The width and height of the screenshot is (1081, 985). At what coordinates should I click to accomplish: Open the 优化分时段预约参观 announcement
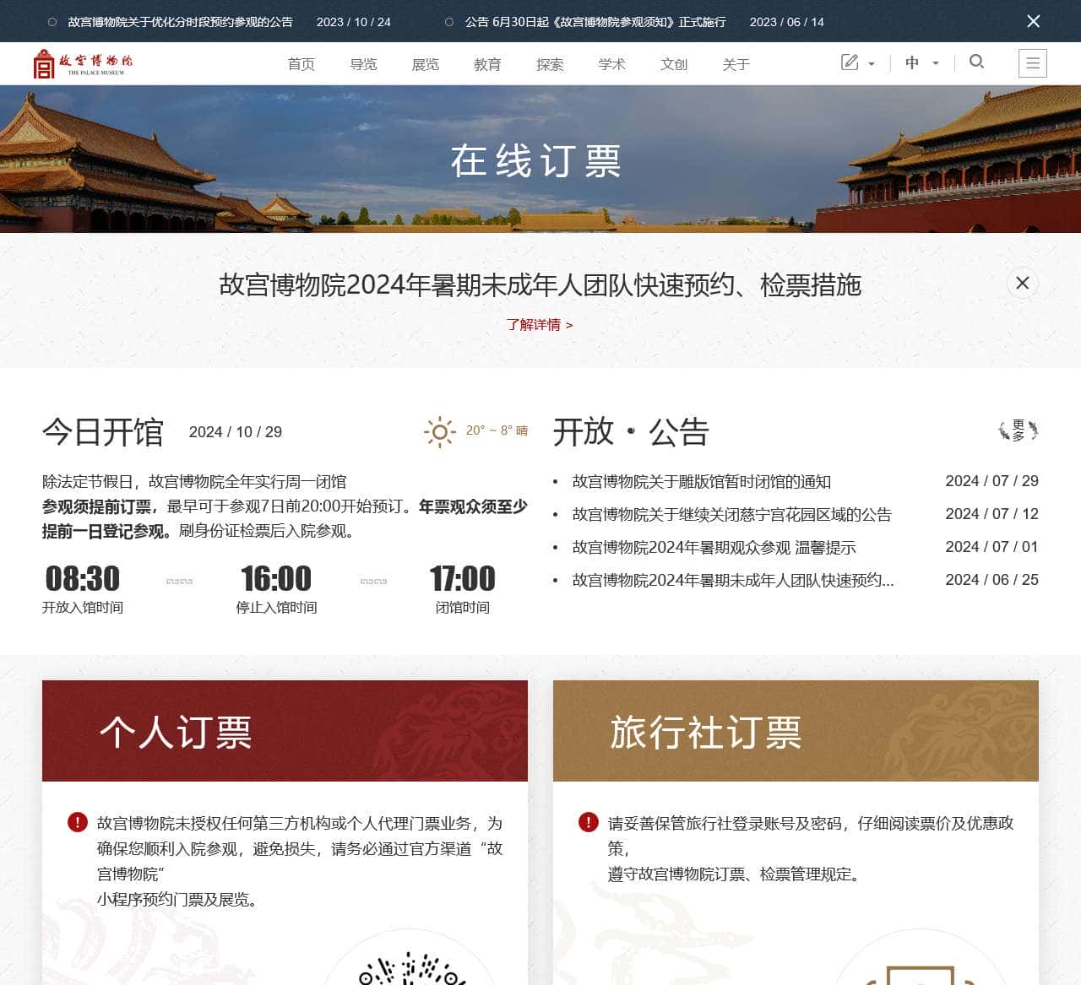[x=181, y=22]
